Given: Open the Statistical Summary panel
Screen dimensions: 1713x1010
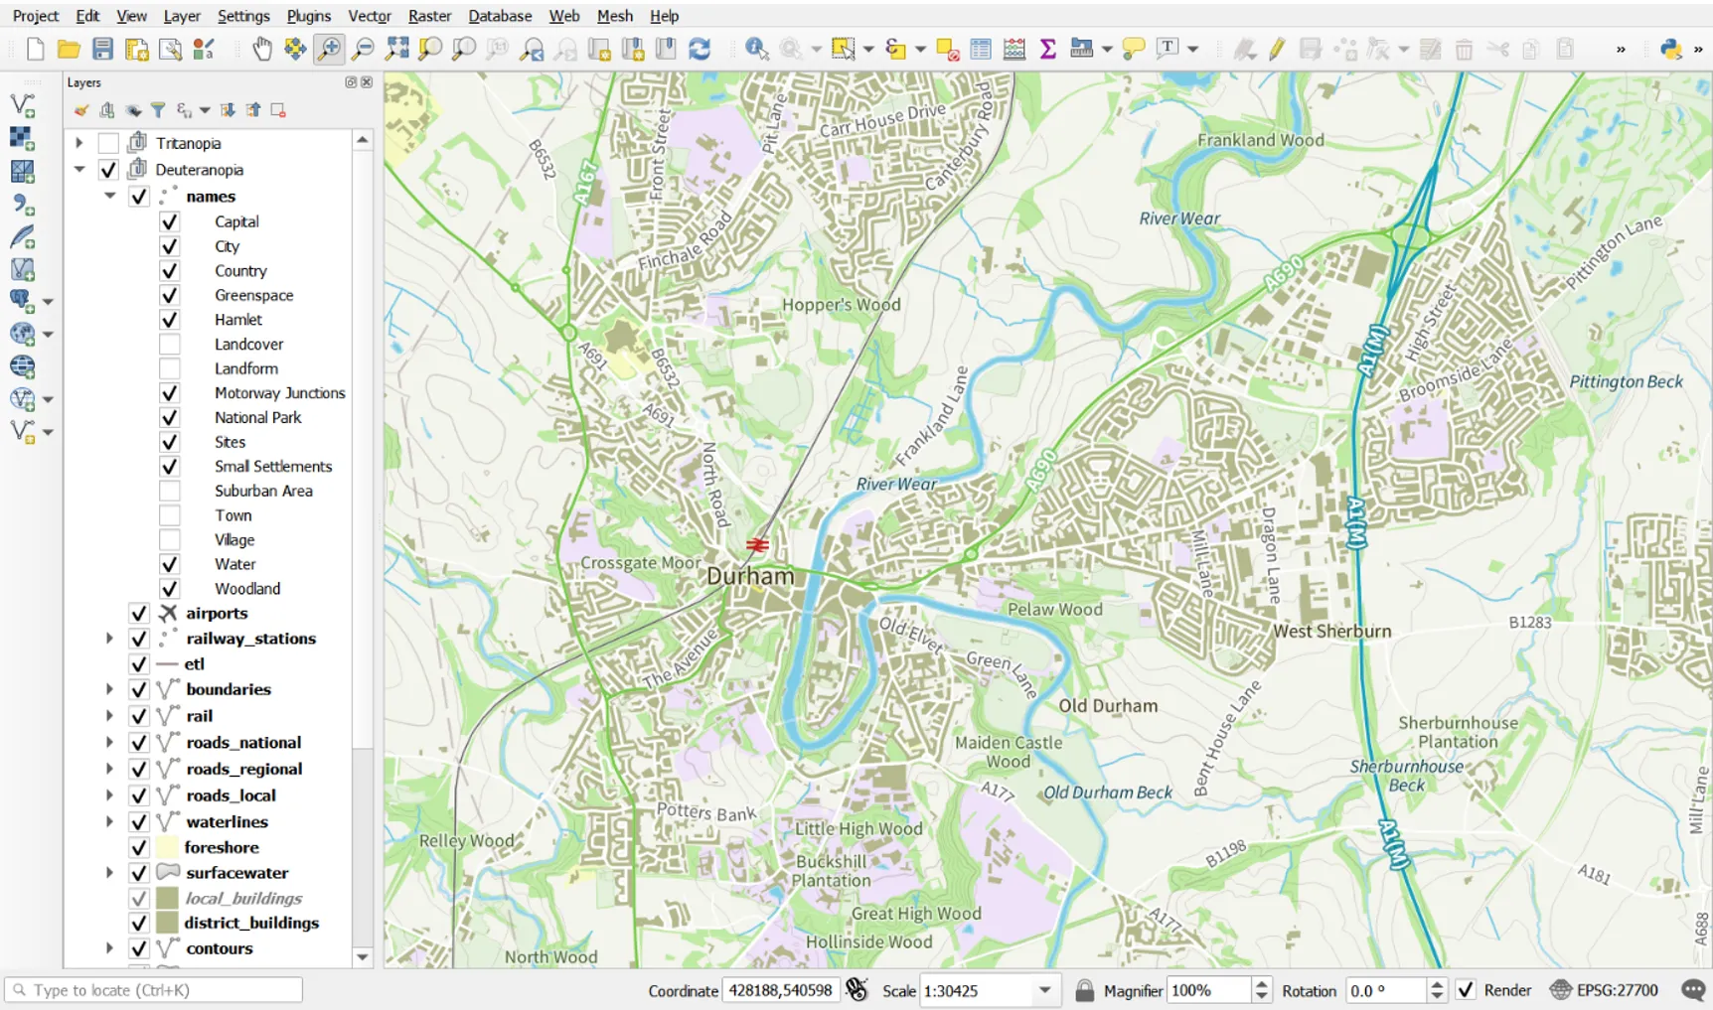Looking at the screenshot, I should (x=1046, y=48).
